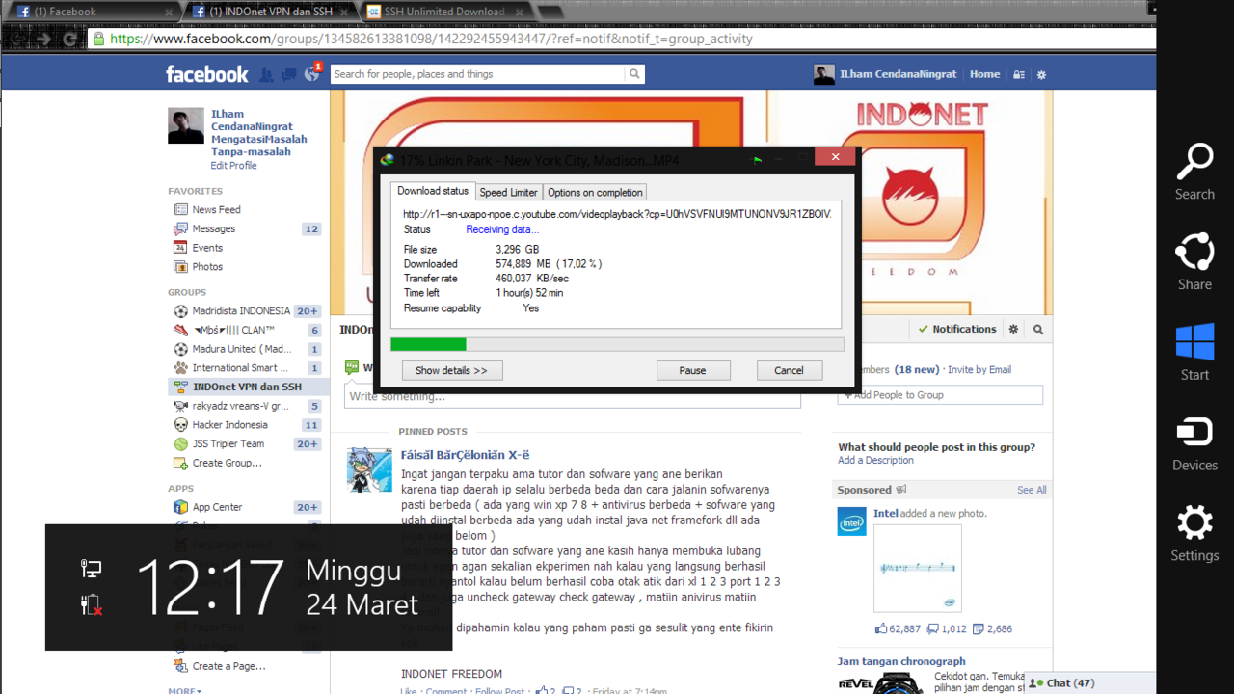Image resolution: width=1234 pixels, height=694 pixels.
Task: Click the download progress bar
Action: coord(617,344)
